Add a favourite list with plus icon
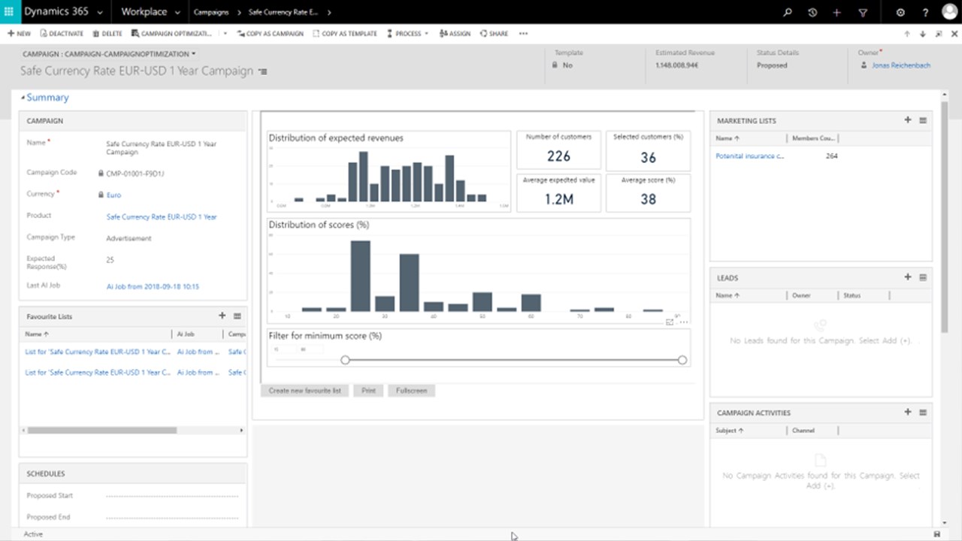The width and height of the screenshot is (962, 541). [222, 316]
